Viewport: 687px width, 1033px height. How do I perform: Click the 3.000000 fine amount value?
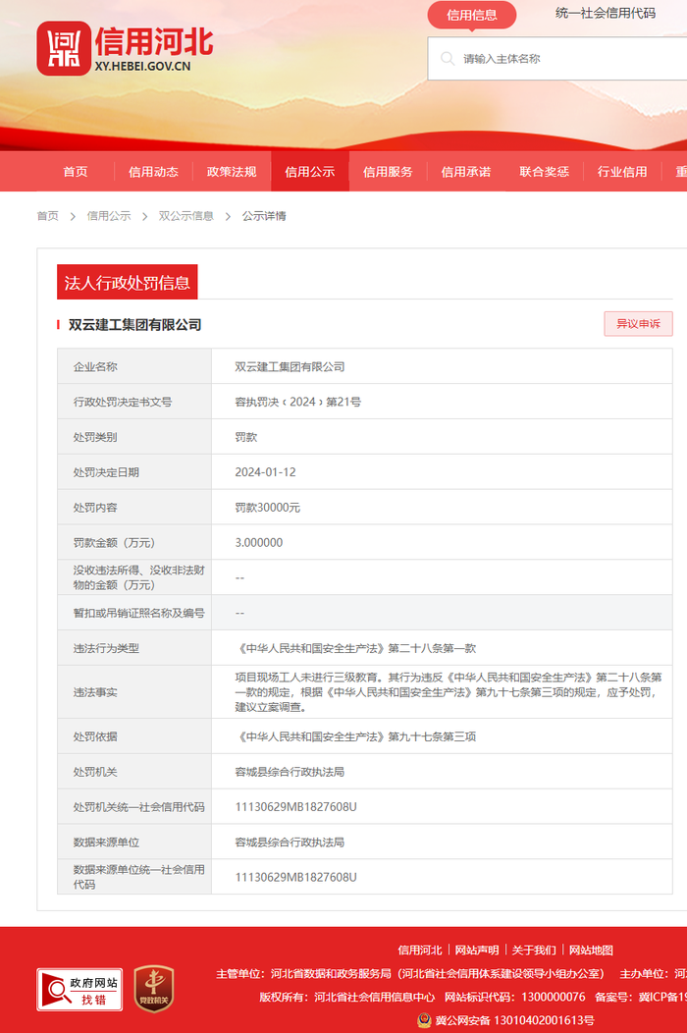pos(259,543)
